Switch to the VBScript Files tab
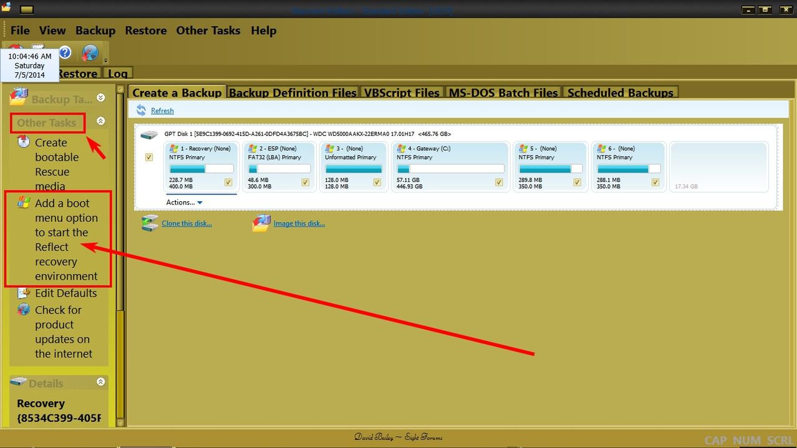The image size is (797, 448). coord(402,92)
